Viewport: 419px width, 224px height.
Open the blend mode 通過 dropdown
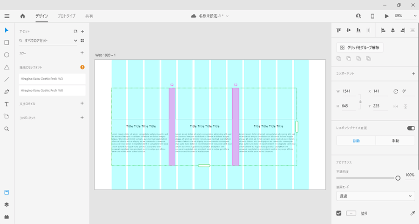pyautogui.click(x=375, y=196)
